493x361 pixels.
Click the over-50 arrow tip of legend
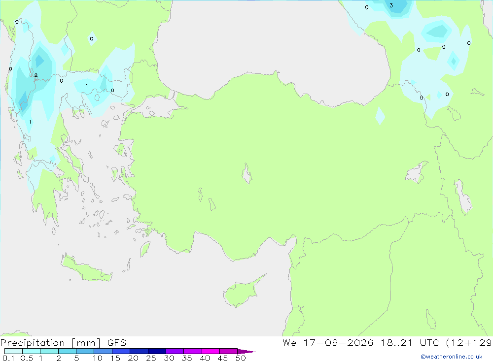pos(246,352)
